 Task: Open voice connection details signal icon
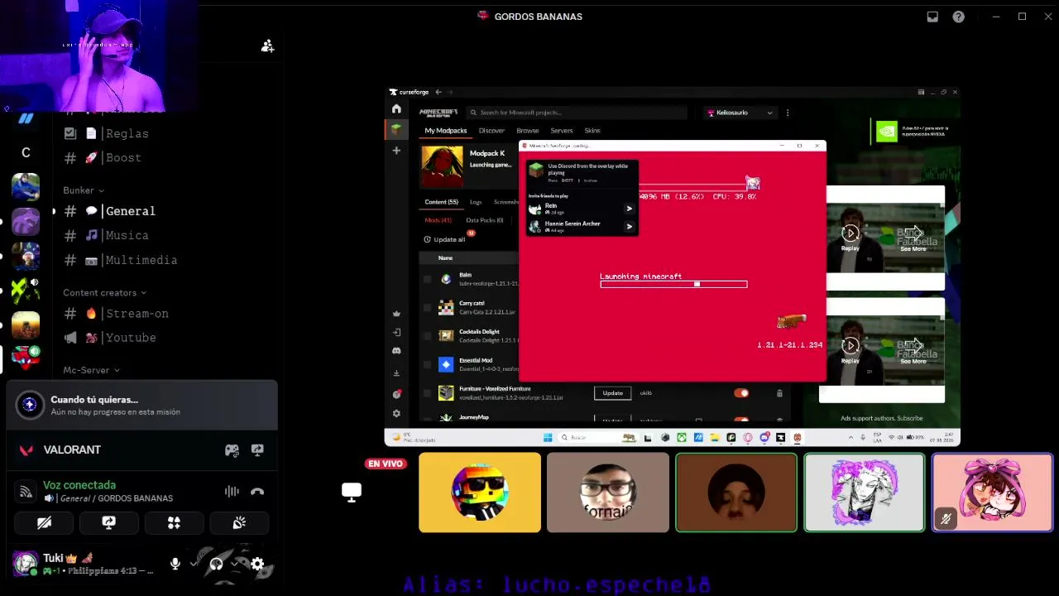coord(26,492)
